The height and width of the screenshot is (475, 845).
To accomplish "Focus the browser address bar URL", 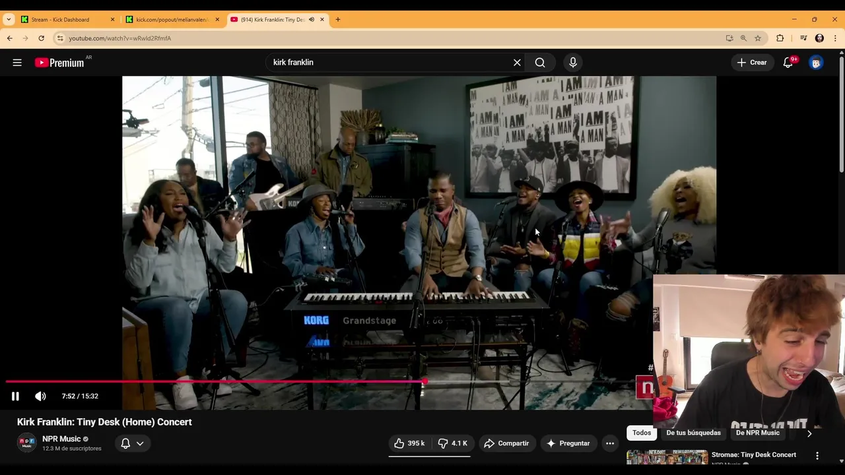I will point(119,38).
